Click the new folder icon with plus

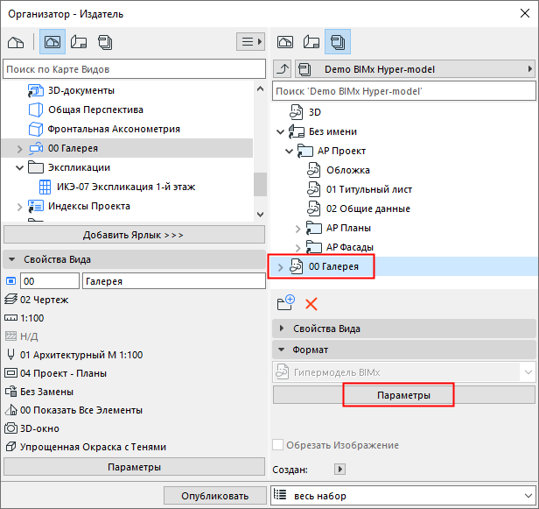coord(285,303)
